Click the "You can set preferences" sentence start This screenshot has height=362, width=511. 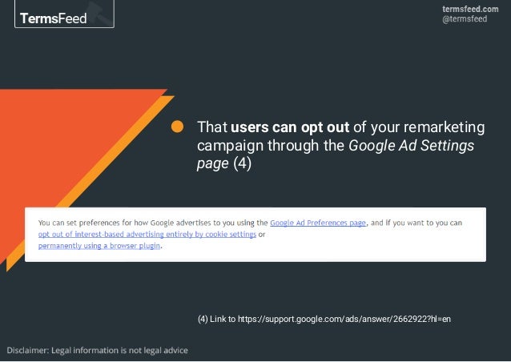click(88, 223)
